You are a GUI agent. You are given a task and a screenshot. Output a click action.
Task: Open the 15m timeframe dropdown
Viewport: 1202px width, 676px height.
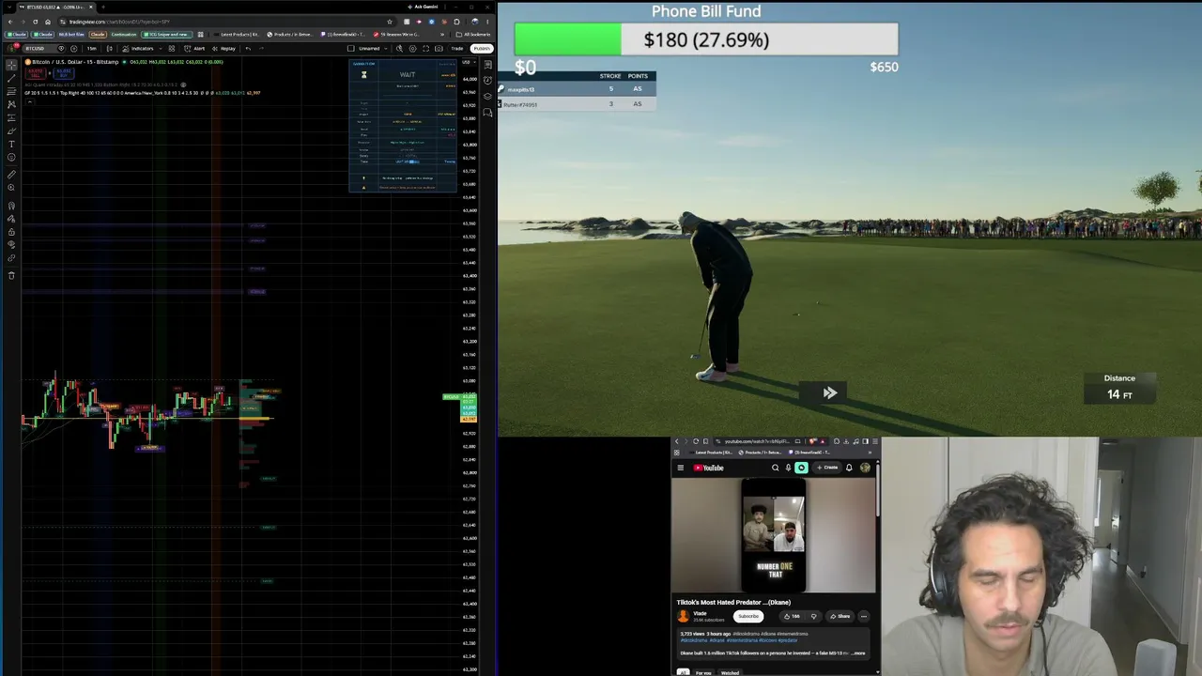91,48
